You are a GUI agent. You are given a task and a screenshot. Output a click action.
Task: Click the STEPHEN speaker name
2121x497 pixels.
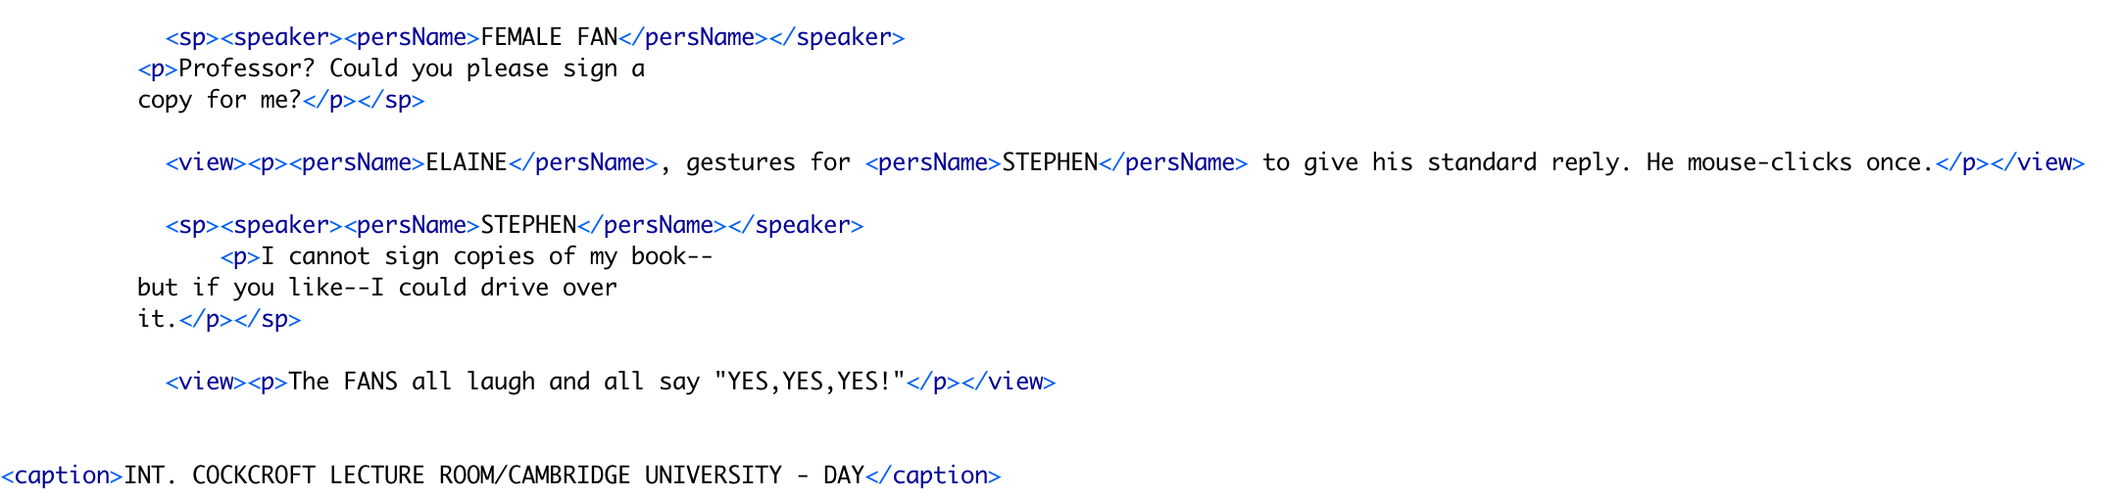coord(528,225)
